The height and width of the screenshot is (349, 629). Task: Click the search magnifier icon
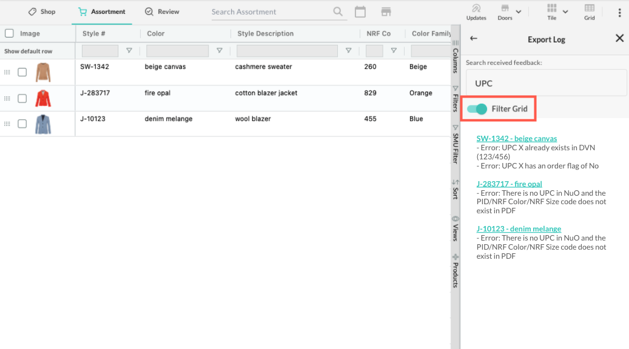338,12
